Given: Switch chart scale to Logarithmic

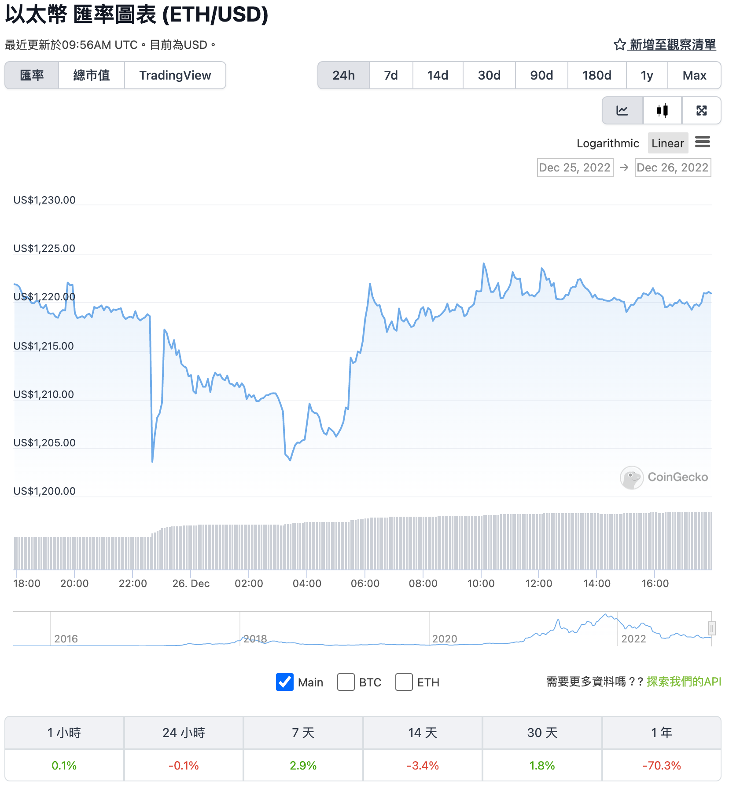Looking at the screenshot, I should coord(607,143).
